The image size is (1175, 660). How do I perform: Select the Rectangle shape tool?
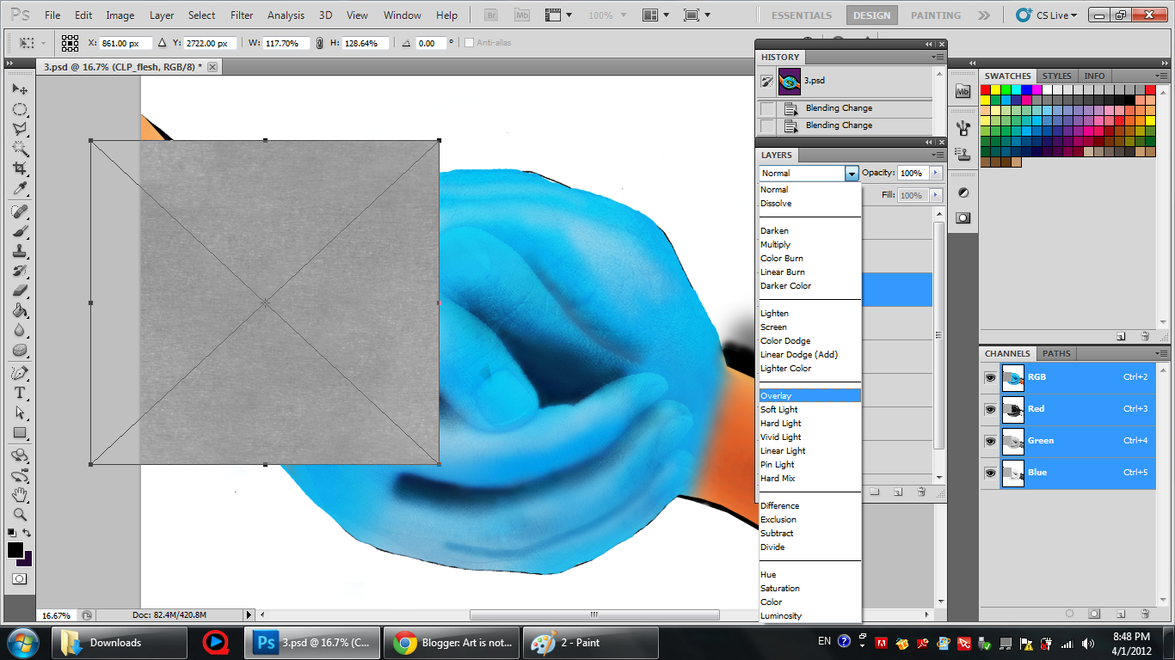point(19,432)
